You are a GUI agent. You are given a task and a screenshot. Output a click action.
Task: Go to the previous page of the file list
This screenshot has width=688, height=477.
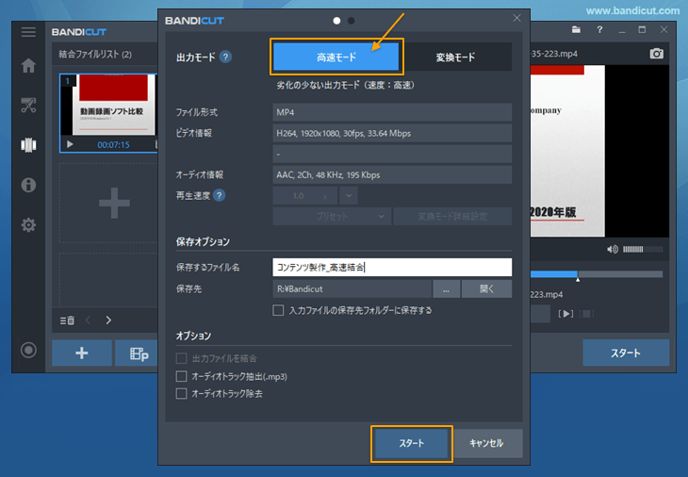pos(88,321)
